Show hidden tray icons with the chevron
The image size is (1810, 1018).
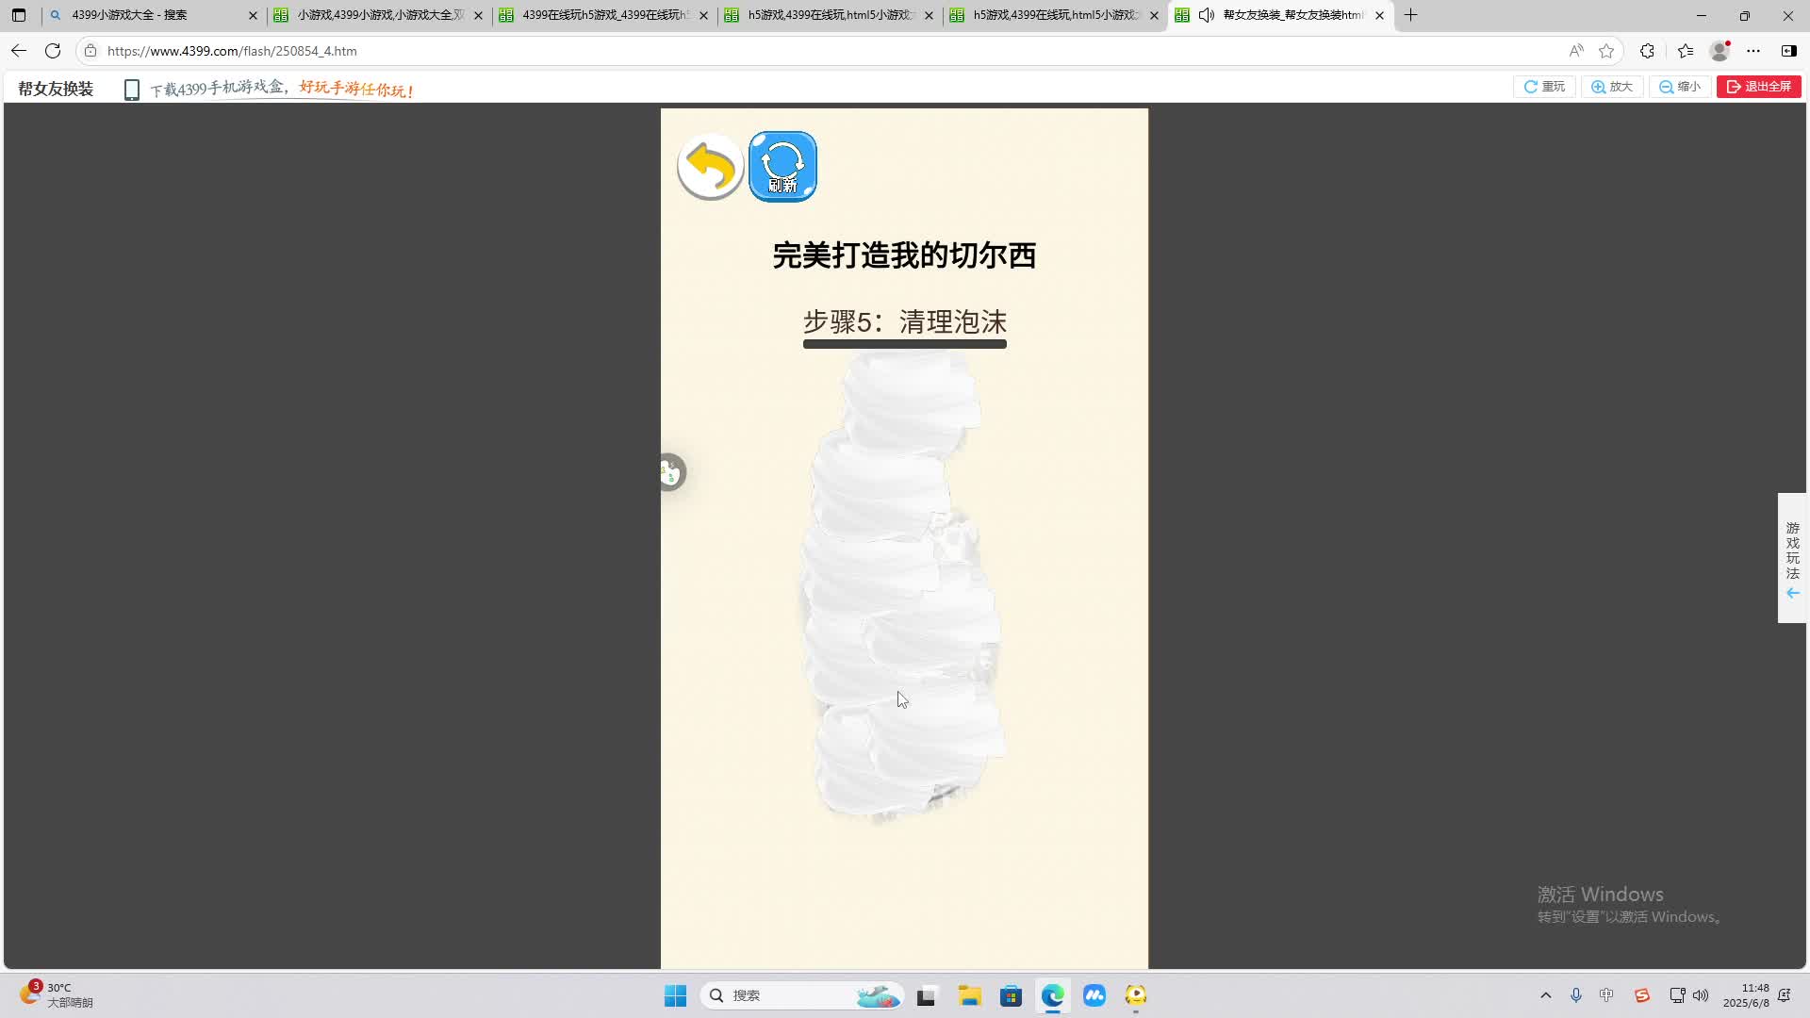tap(1544, 995)
